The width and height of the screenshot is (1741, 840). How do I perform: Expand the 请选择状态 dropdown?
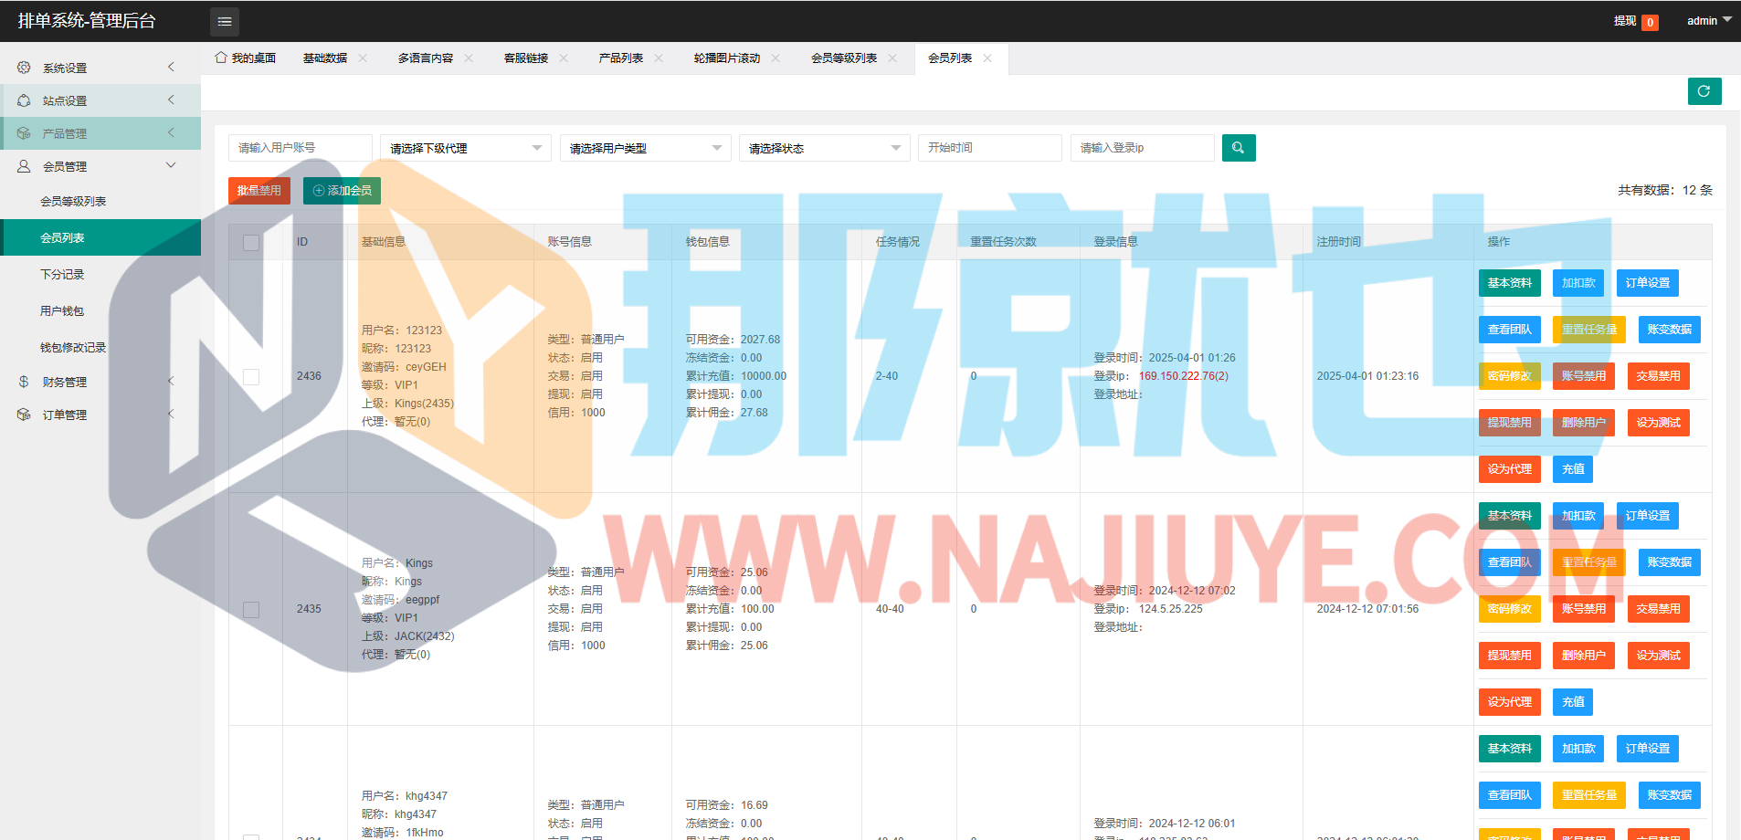click(x=824, y=148)
